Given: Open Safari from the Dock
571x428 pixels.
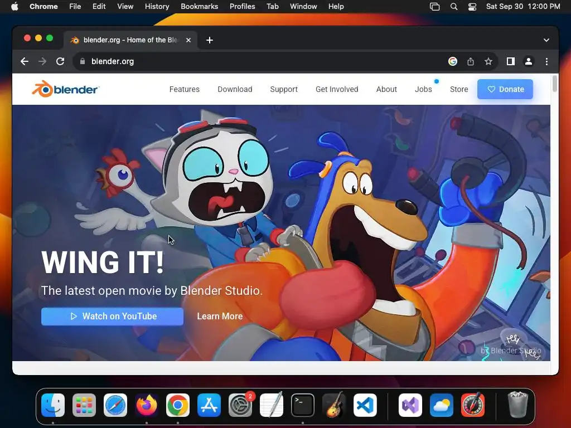Looking at the screenshot, I should coord(115,405).
